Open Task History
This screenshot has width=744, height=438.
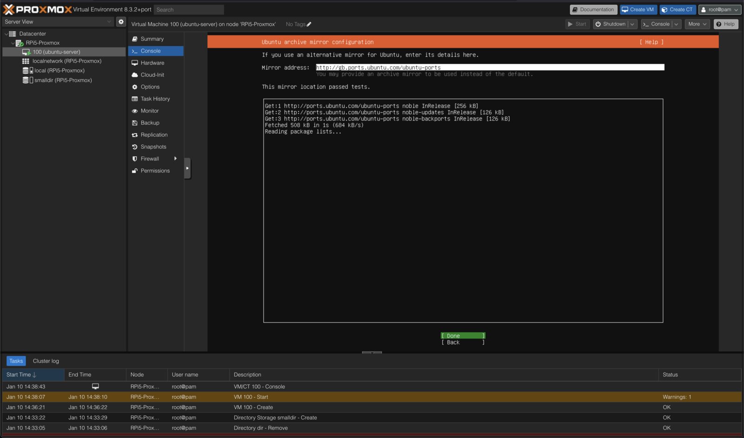(156, 99)
